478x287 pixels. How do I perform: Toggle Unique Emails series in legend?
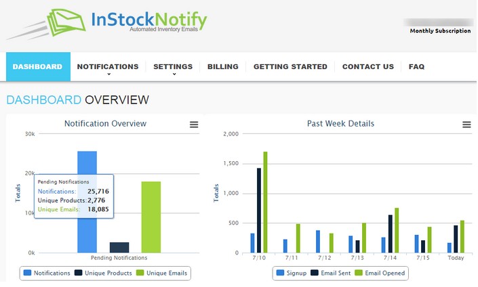[x=161, y=273]
